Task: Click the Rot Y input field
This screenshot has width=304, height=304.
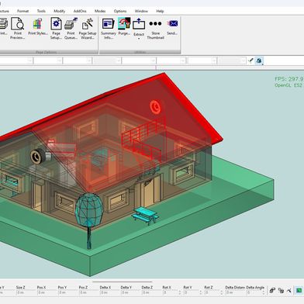Action: pyautogui.click(x=191, y=292)
